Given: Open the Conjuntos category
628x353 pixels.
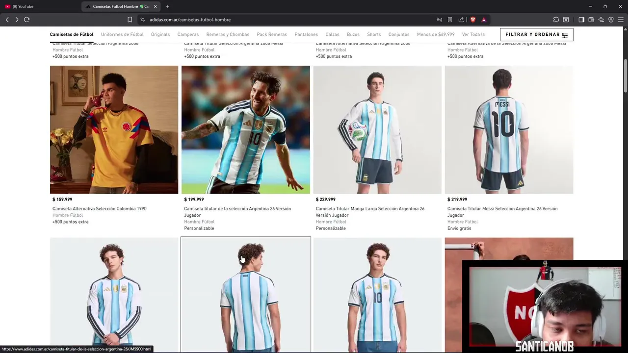Looking at the screenshot, I should (x=399, y=34).
